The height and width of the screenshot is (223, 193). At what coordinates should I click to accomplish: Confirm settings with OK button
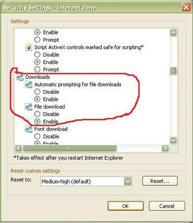coord(126,206)
